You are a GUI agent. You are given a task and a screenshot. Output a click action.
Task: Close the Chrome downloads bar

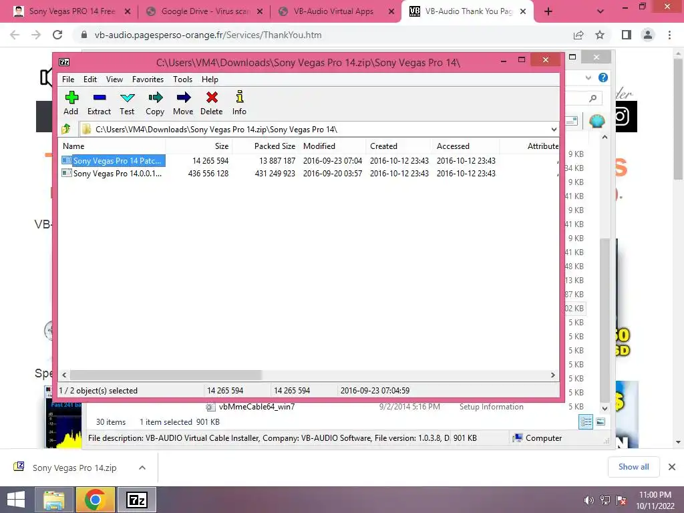(x=672, y=467)
